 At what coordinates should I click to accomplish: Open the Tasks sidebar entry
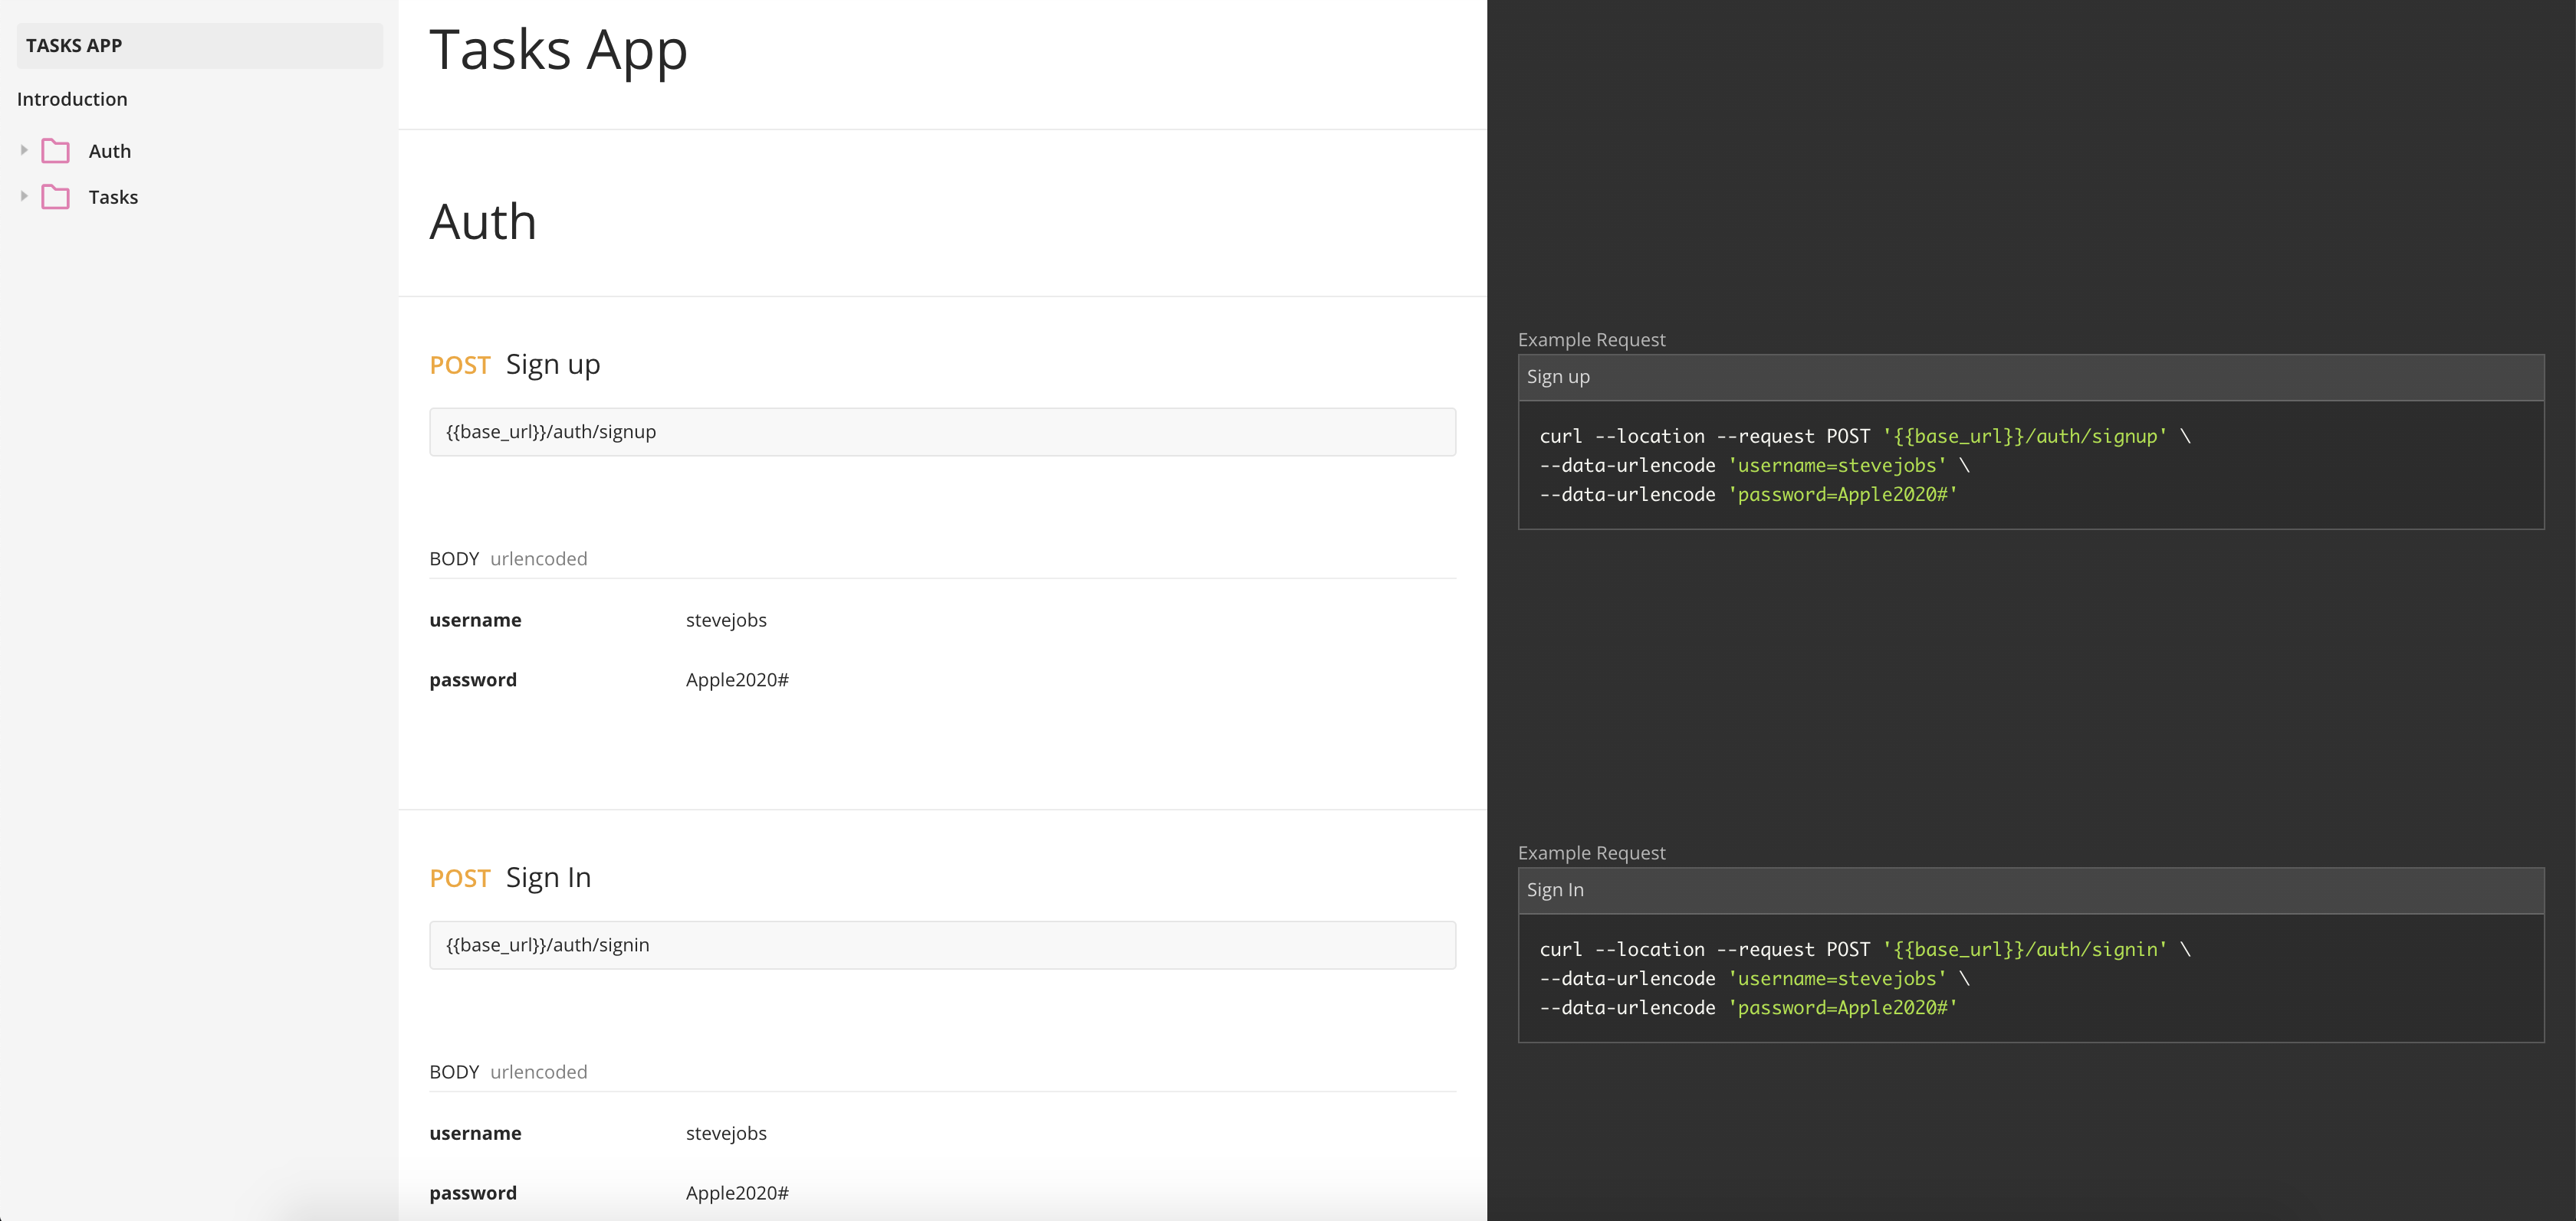click(x=113, y=197)
